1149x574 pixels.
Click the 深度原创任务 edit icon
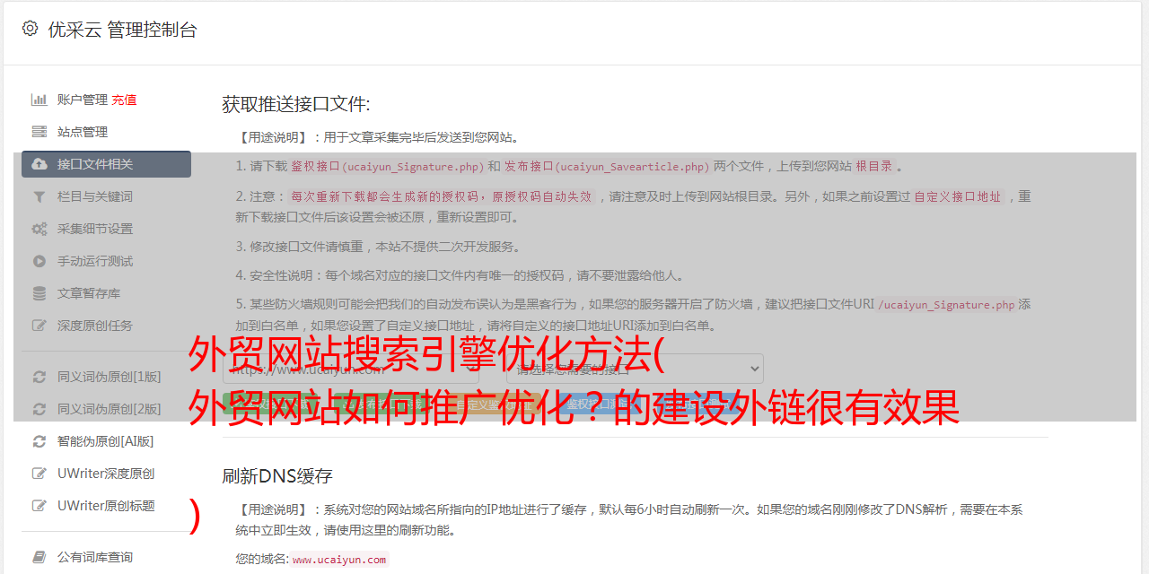pyautogui.click(x=39, y=326)
